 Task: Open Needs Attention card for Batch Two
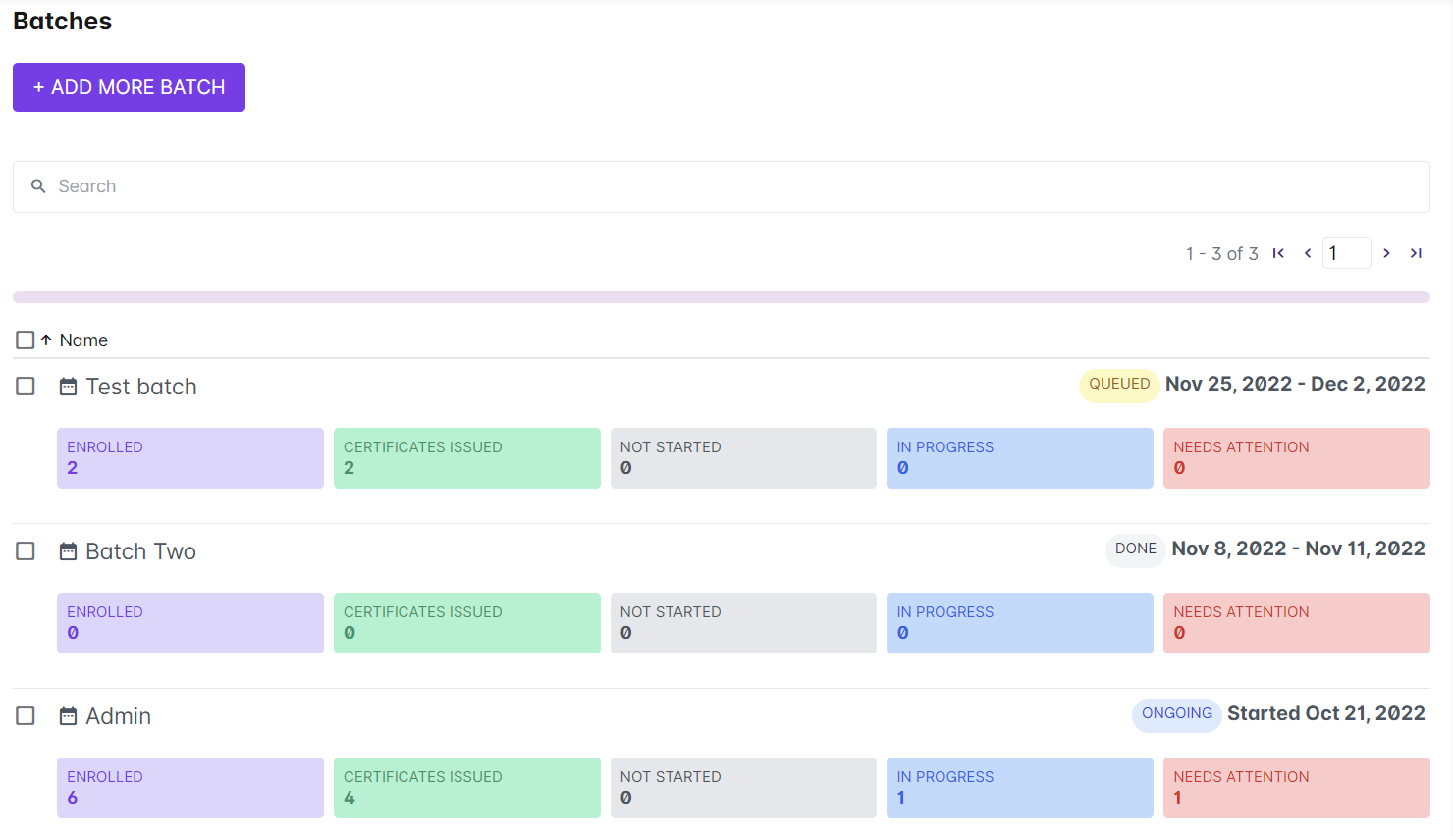click(x=1297, y=623)
